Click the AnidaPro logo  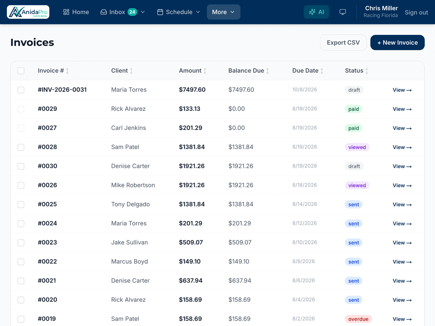(28, 12)
